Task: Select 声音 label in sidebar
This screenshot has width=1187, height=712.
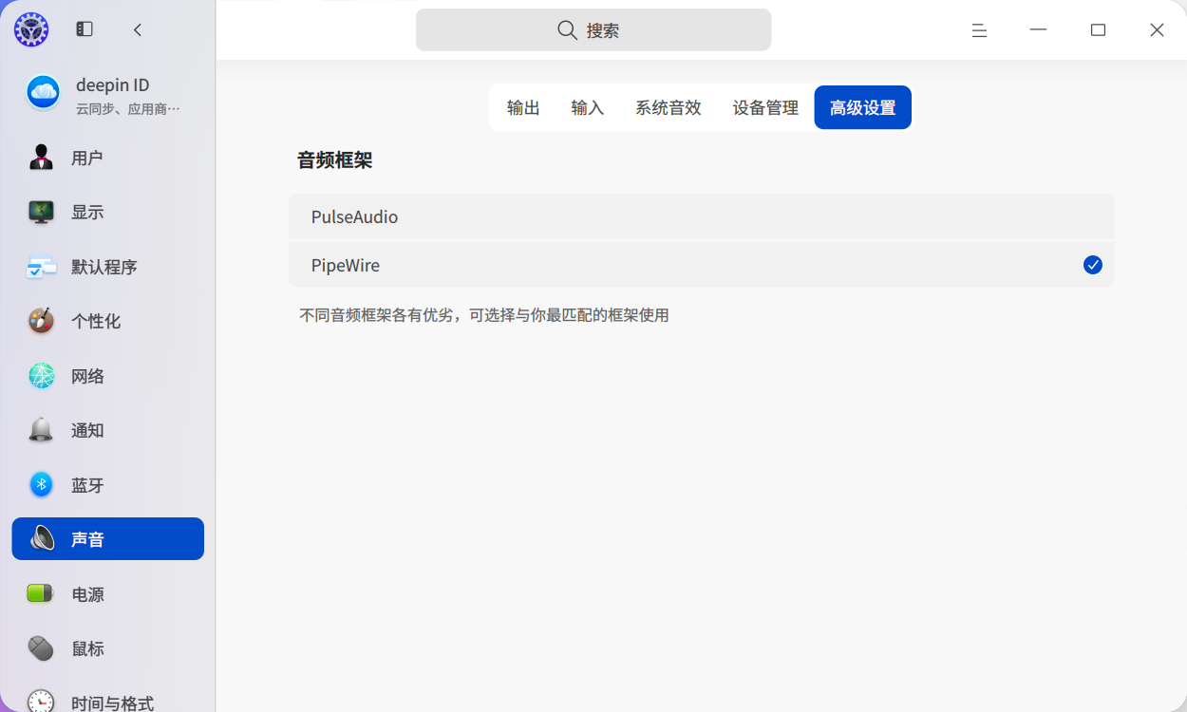Action: [87, 539]
